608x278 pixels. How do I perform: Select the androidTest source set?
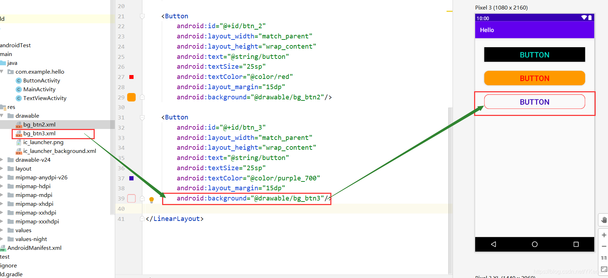(15, 45)
